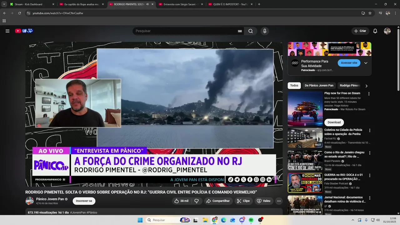
Task: Open YouTube notifications bell
Action: 375,31
